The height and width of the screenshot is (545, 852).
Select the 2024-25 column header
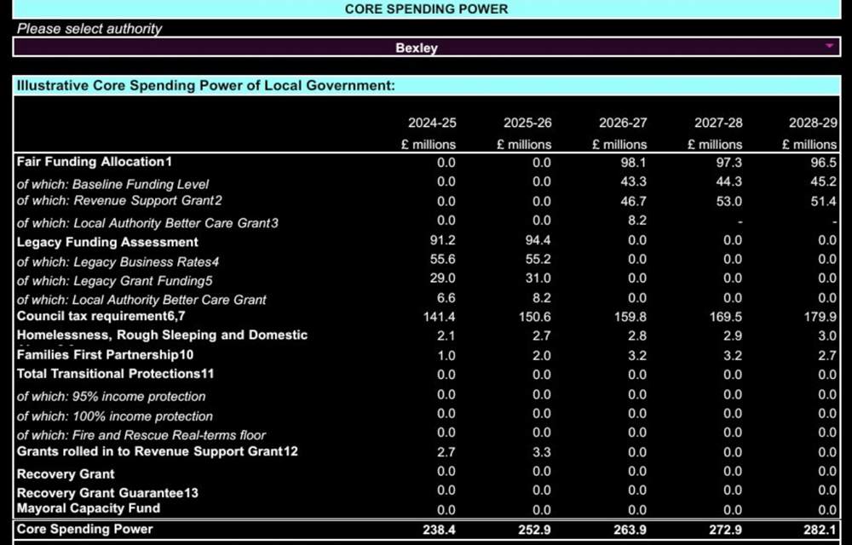click(428, 122)
